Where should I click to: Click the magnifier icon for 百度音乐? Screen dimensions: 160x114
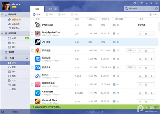[152, 68]
